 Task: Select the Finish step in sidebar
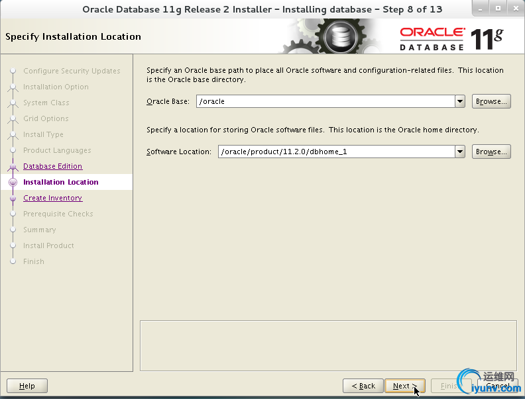click(34, 261)
